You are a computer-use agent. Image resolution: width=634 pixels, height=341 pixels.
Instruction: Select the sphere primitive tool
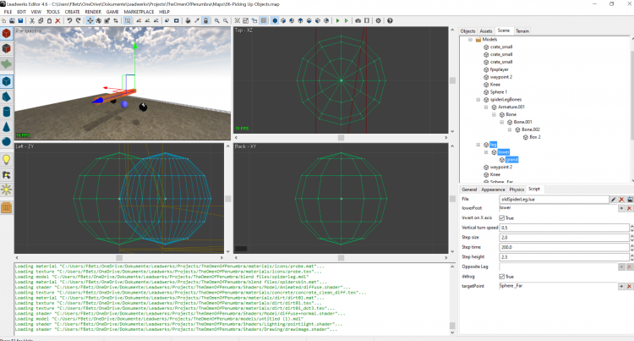click(7, 141)
